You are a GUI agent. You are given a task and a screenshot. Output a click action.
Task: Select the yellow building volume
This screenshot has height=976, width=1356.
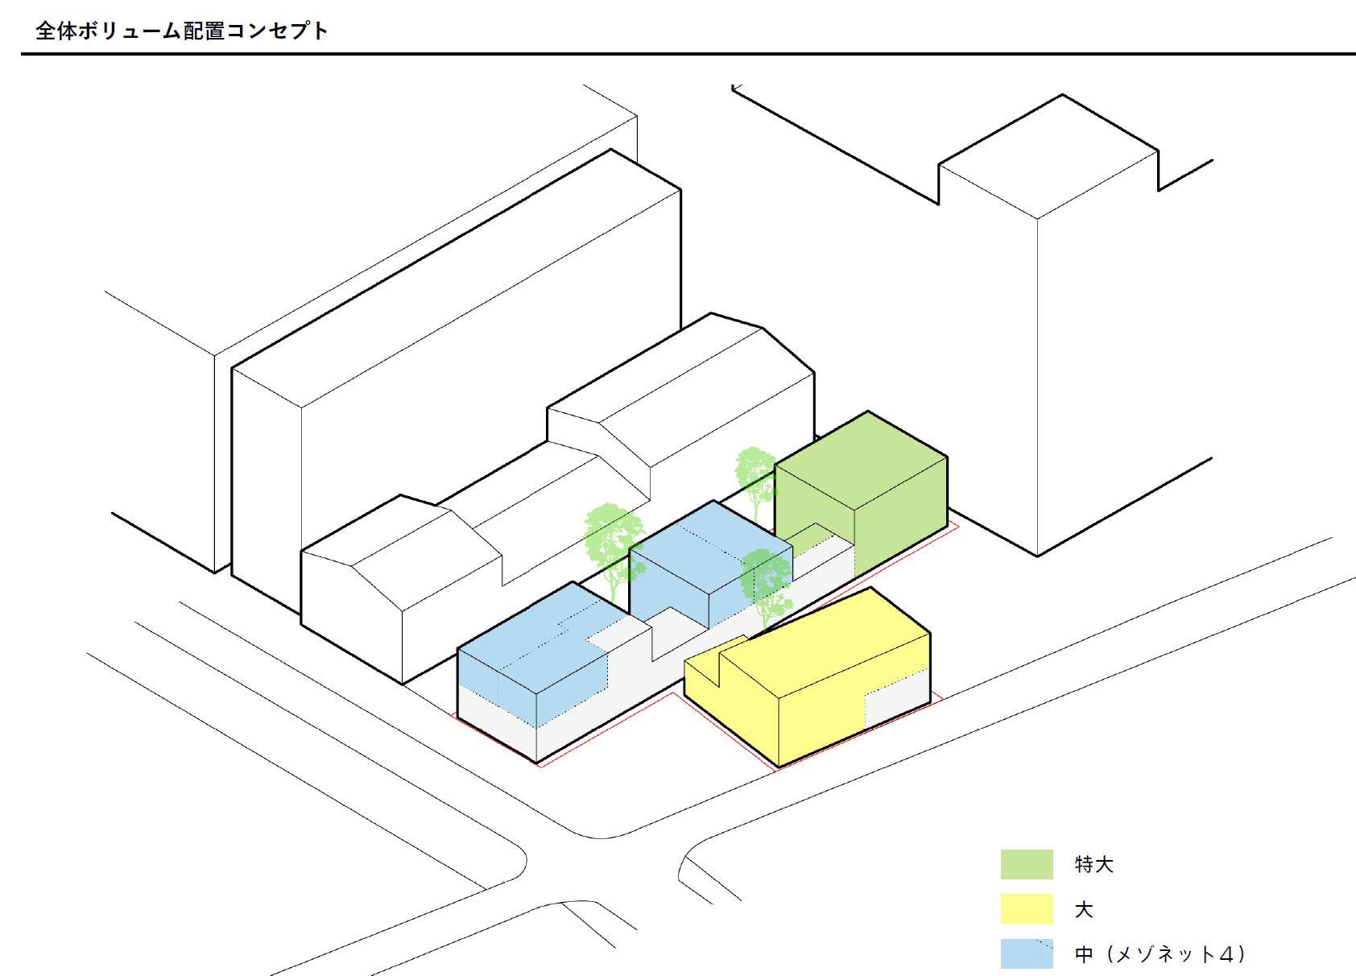pyautogui.click(x=808, y=678)
